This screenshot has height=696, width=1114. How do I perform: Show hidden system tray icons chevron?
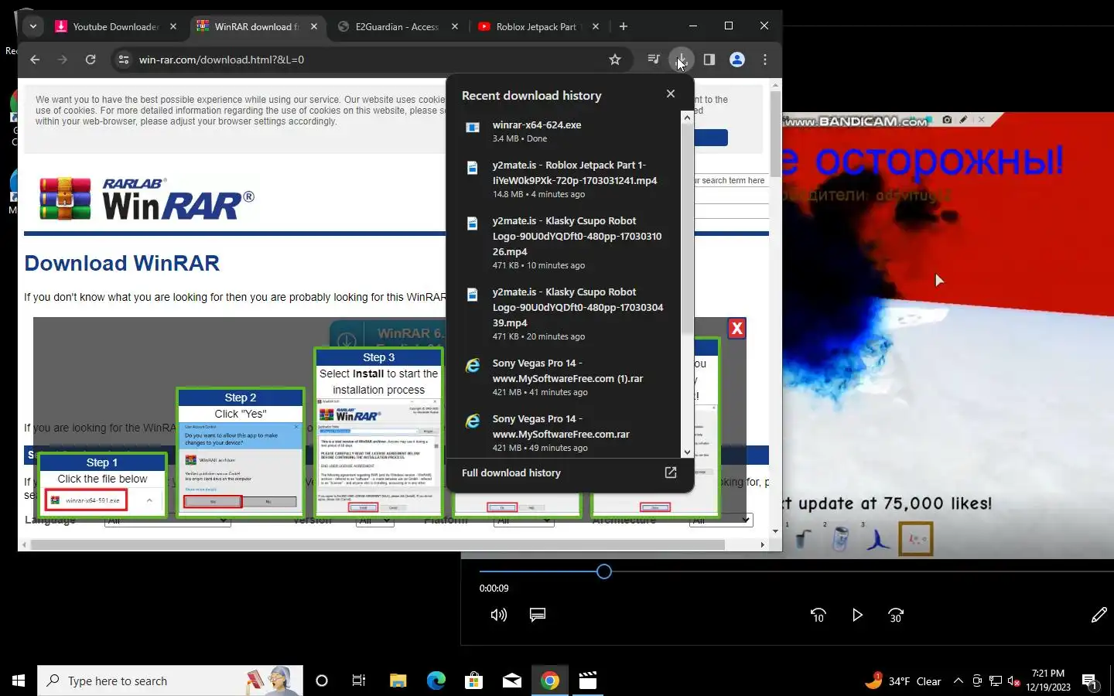959,681
